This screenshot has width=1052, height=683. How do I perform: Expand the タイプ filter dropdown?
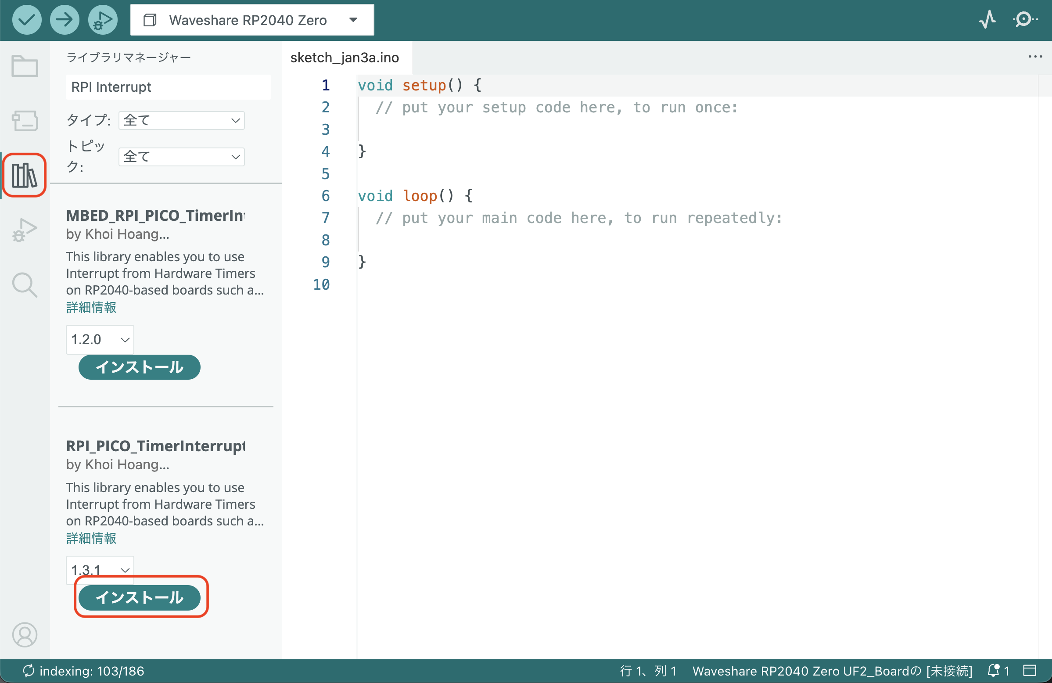(181, 120)
